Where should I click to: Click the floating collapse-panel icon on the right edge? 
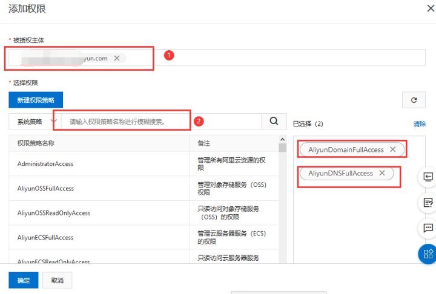(x=428, y=177)
